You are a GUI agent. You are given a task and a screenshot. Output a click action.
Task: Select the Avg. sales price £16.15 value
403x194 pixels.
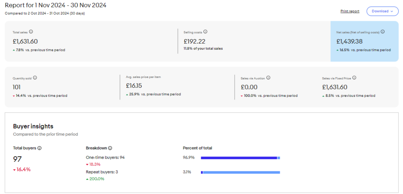[134, 86]
